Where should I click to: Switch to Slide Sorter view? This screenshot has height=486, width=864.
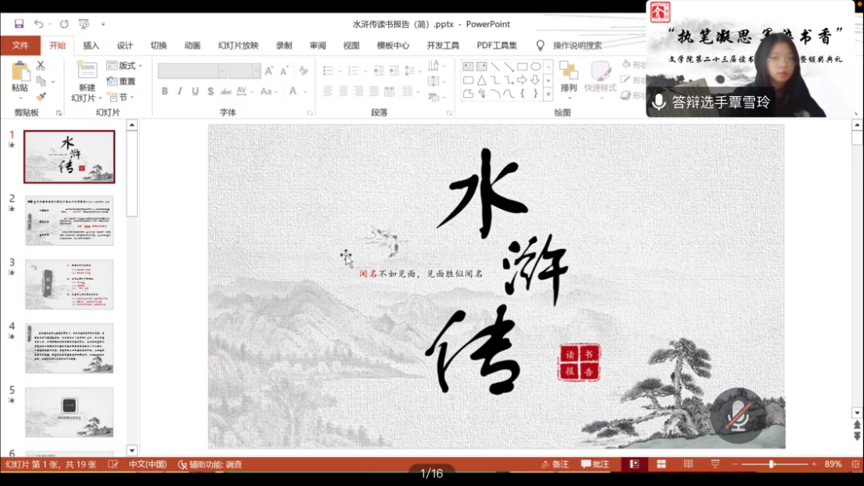662,464
